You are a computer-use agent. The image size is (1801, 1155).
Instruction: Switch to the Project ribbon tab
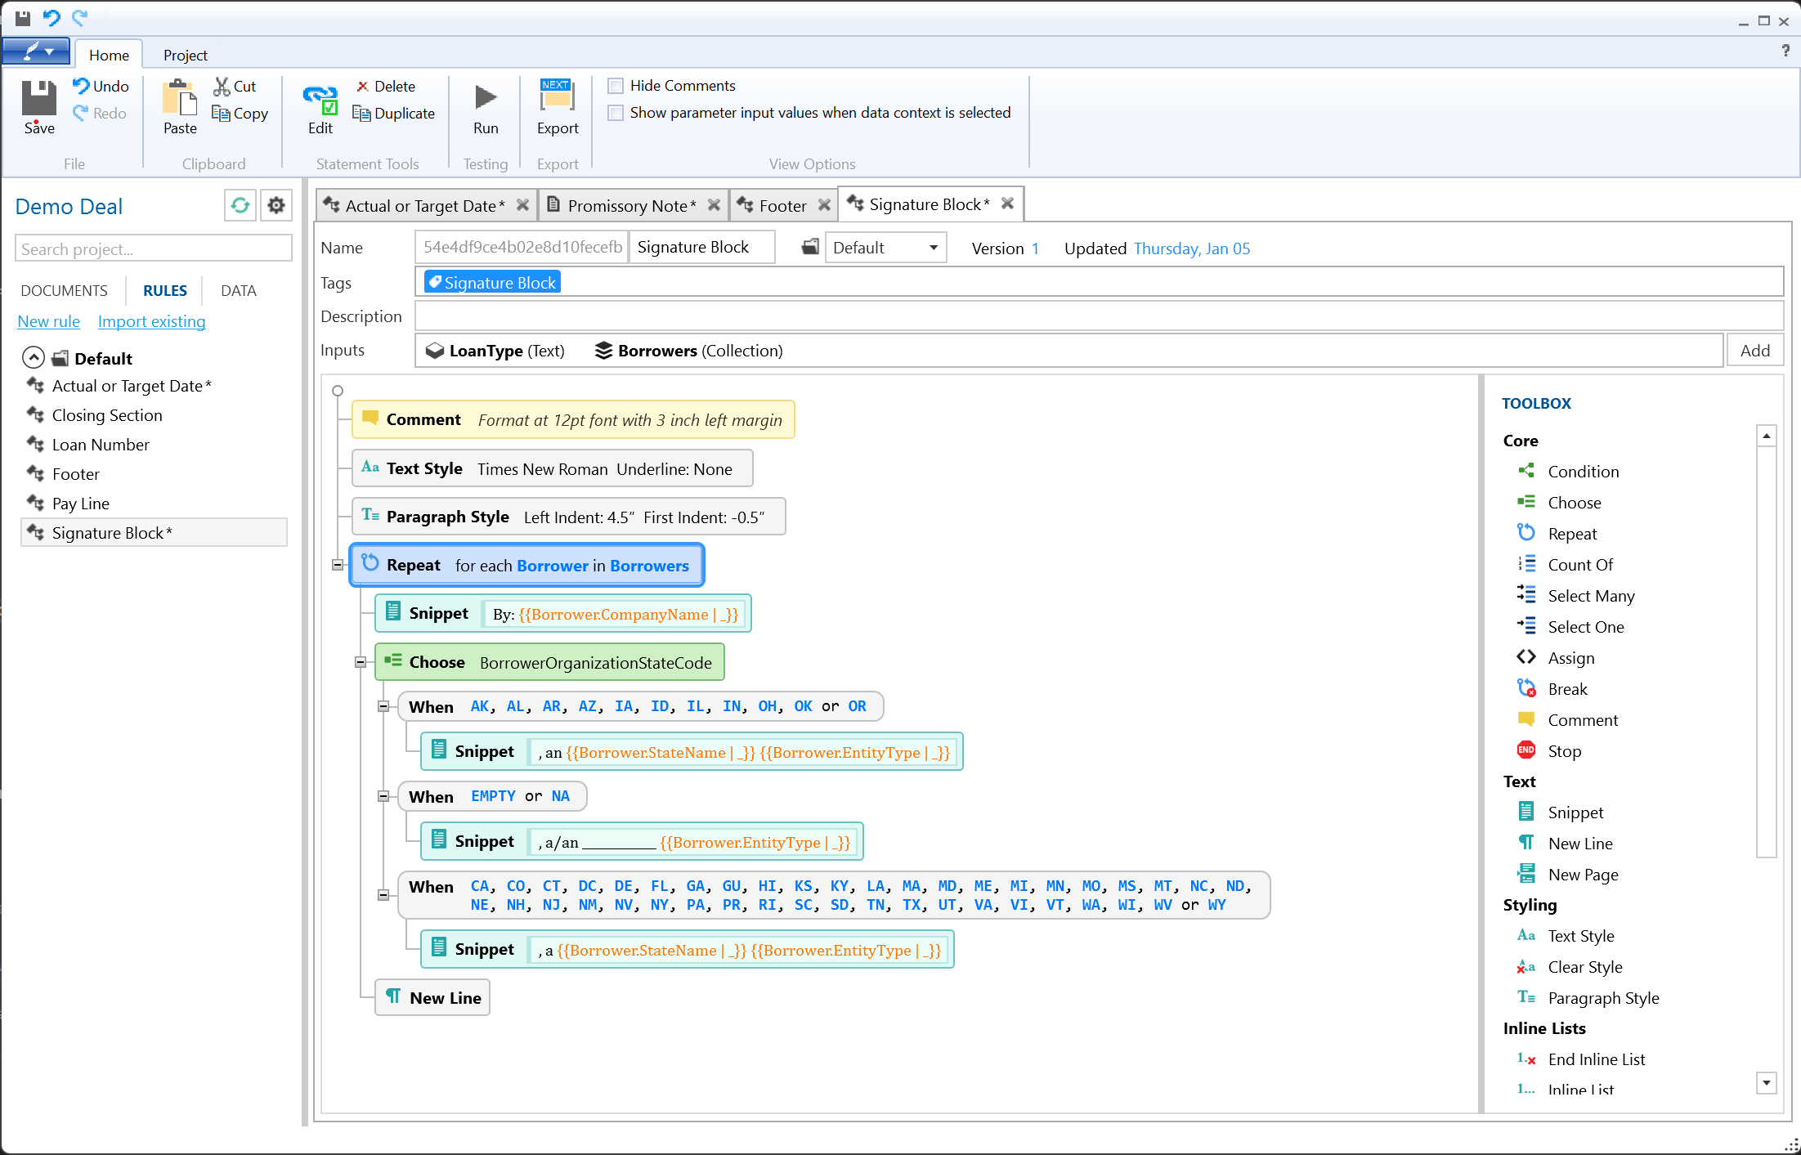click(x=185, y=55)
